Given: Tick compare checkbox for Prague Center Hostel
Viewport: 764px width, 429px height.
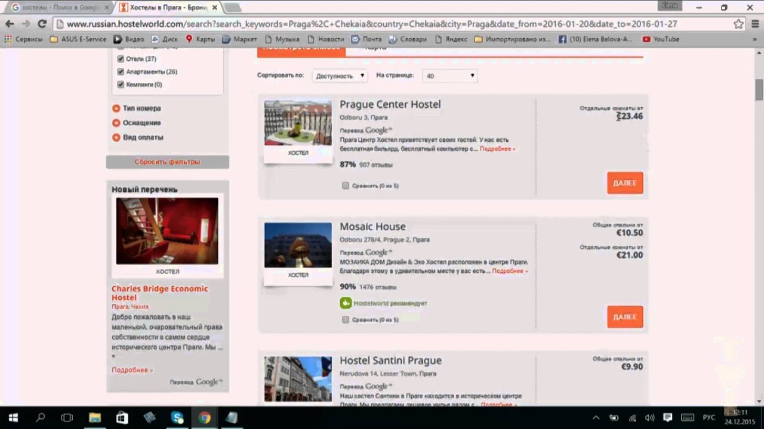Looking at the screenshot, I should tap(346, 185).
